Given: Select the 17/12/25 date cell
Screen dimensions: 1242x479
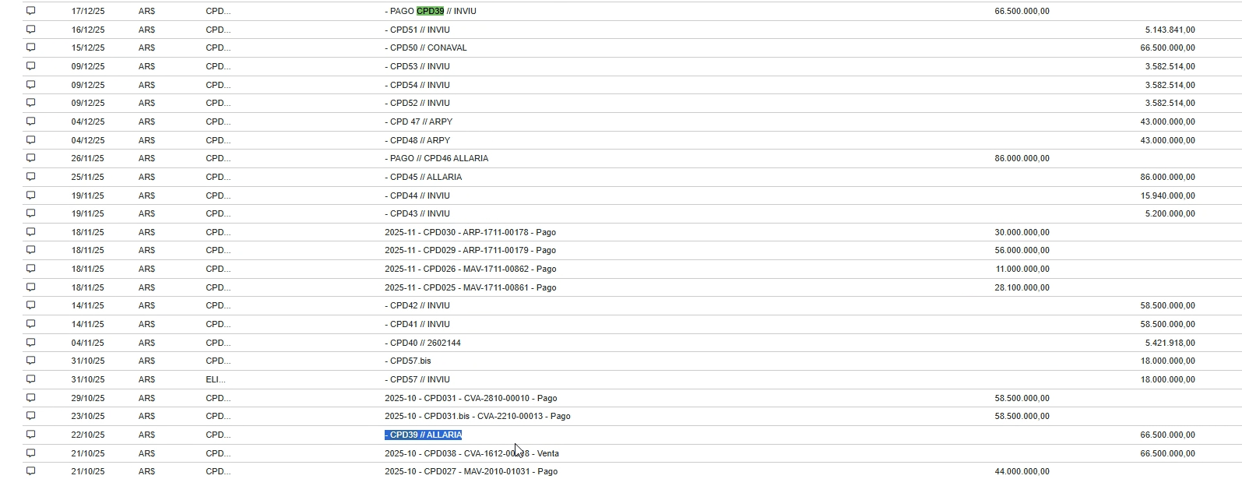Looking at the screenshot, I should pos(88,11).
